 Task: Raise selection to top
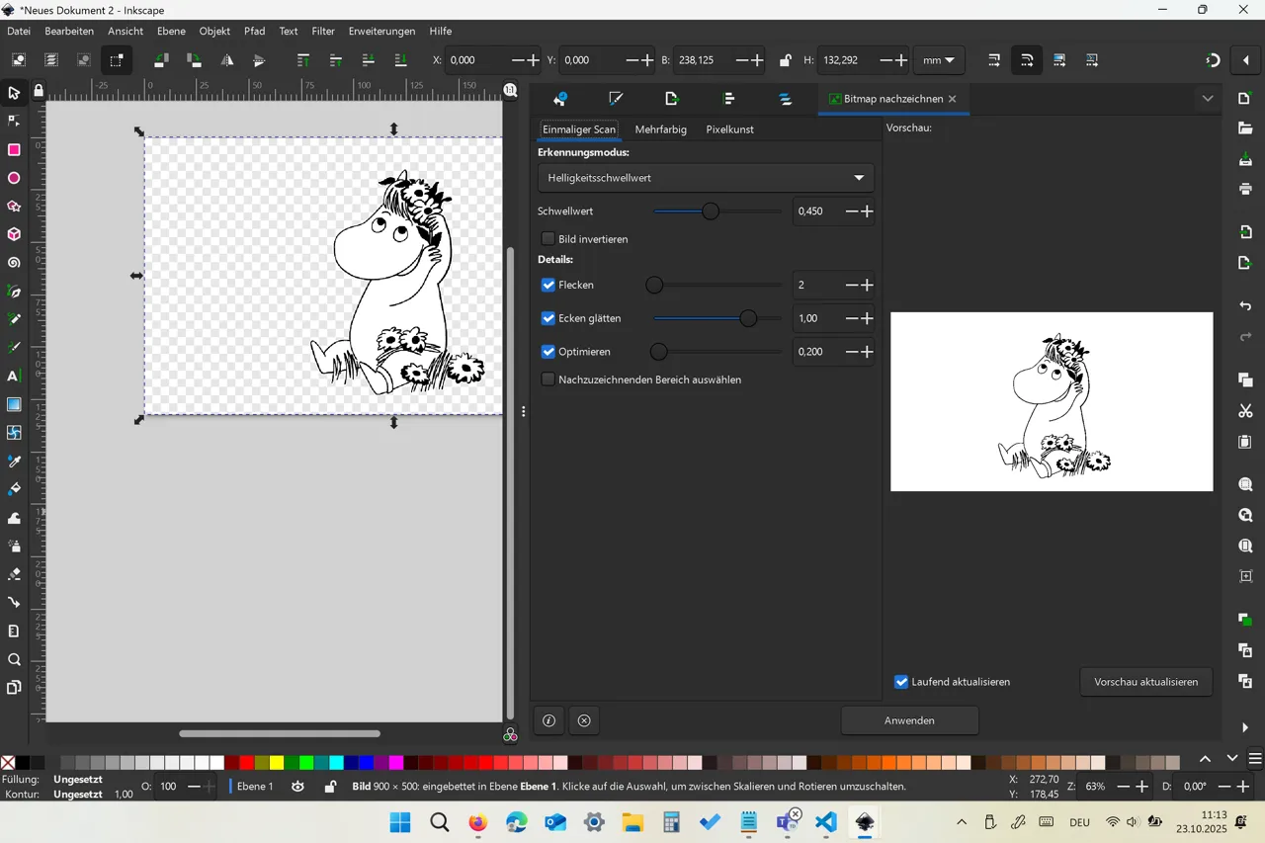click(x=303, y=60)
